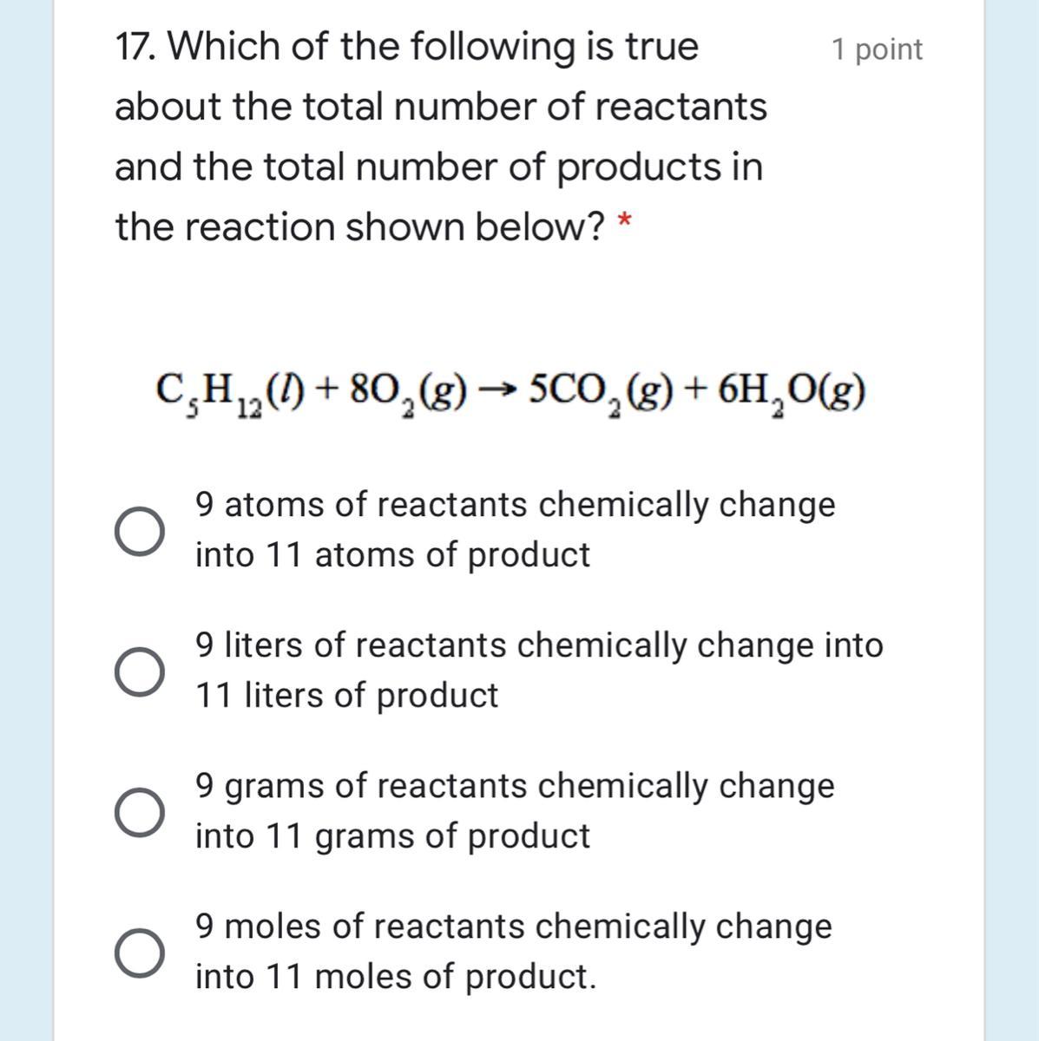Image resolution: width=1039 pixels, height=1041 pixels.
Task: Click the "into 11 atoms of product" answer text
Action: pos(392,555)
